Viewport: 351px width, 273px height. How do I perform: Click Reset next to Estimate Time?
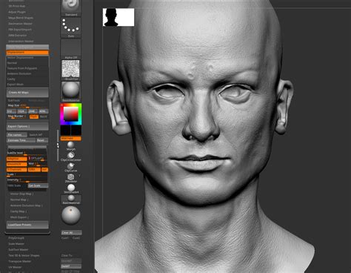pos(42,140)
